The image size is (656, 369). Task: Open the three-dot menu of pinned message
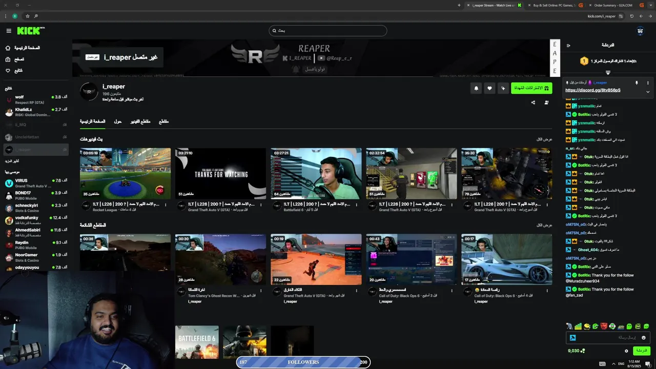[x=648, y=83]
